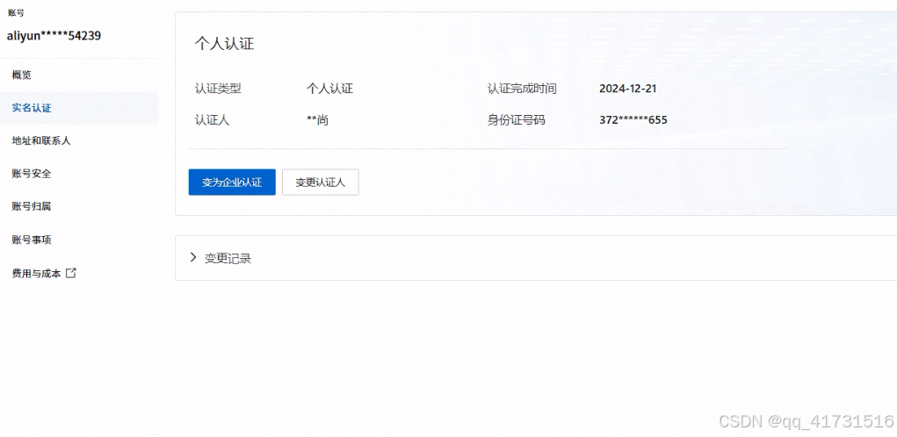This screenshot has height=437, width=897.
Task: Click the 认证类型 label
Action: tap(218, 89)
